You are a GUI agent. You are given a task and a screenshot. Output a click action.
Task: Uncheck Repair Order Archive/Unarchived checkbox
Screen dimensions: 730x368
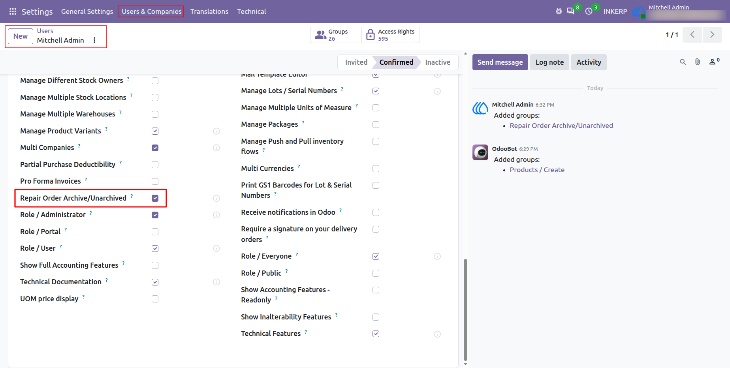[155, 198]
